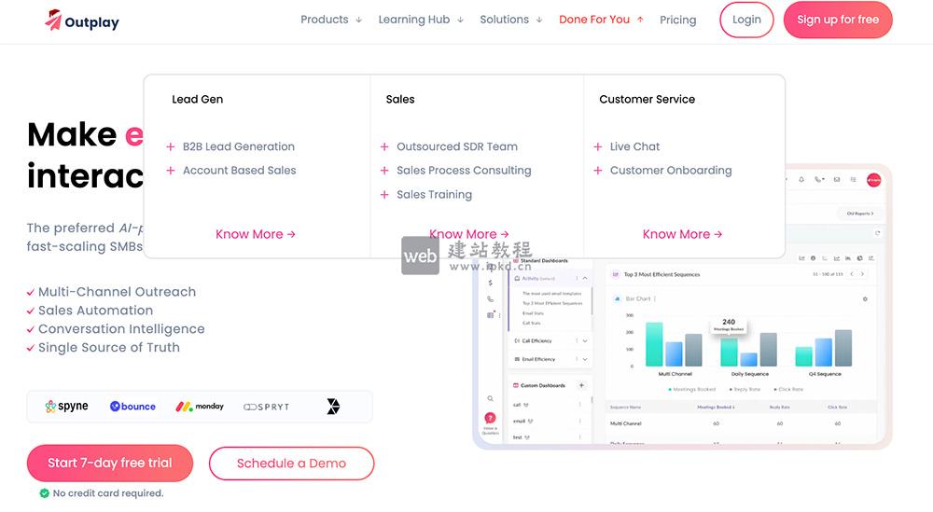Viewport: 933px width, 512px height.
Task: Click the bounce customer logo
Action: [x=132, y=407]
